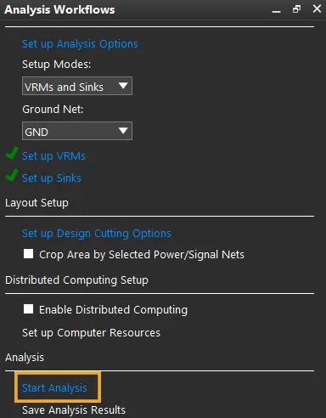Open the Ground Net dropdown showing GND

(x=77, y=131)
